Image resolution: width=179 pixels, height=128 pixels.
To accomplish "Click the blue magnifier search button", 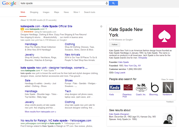I will 113,3.
